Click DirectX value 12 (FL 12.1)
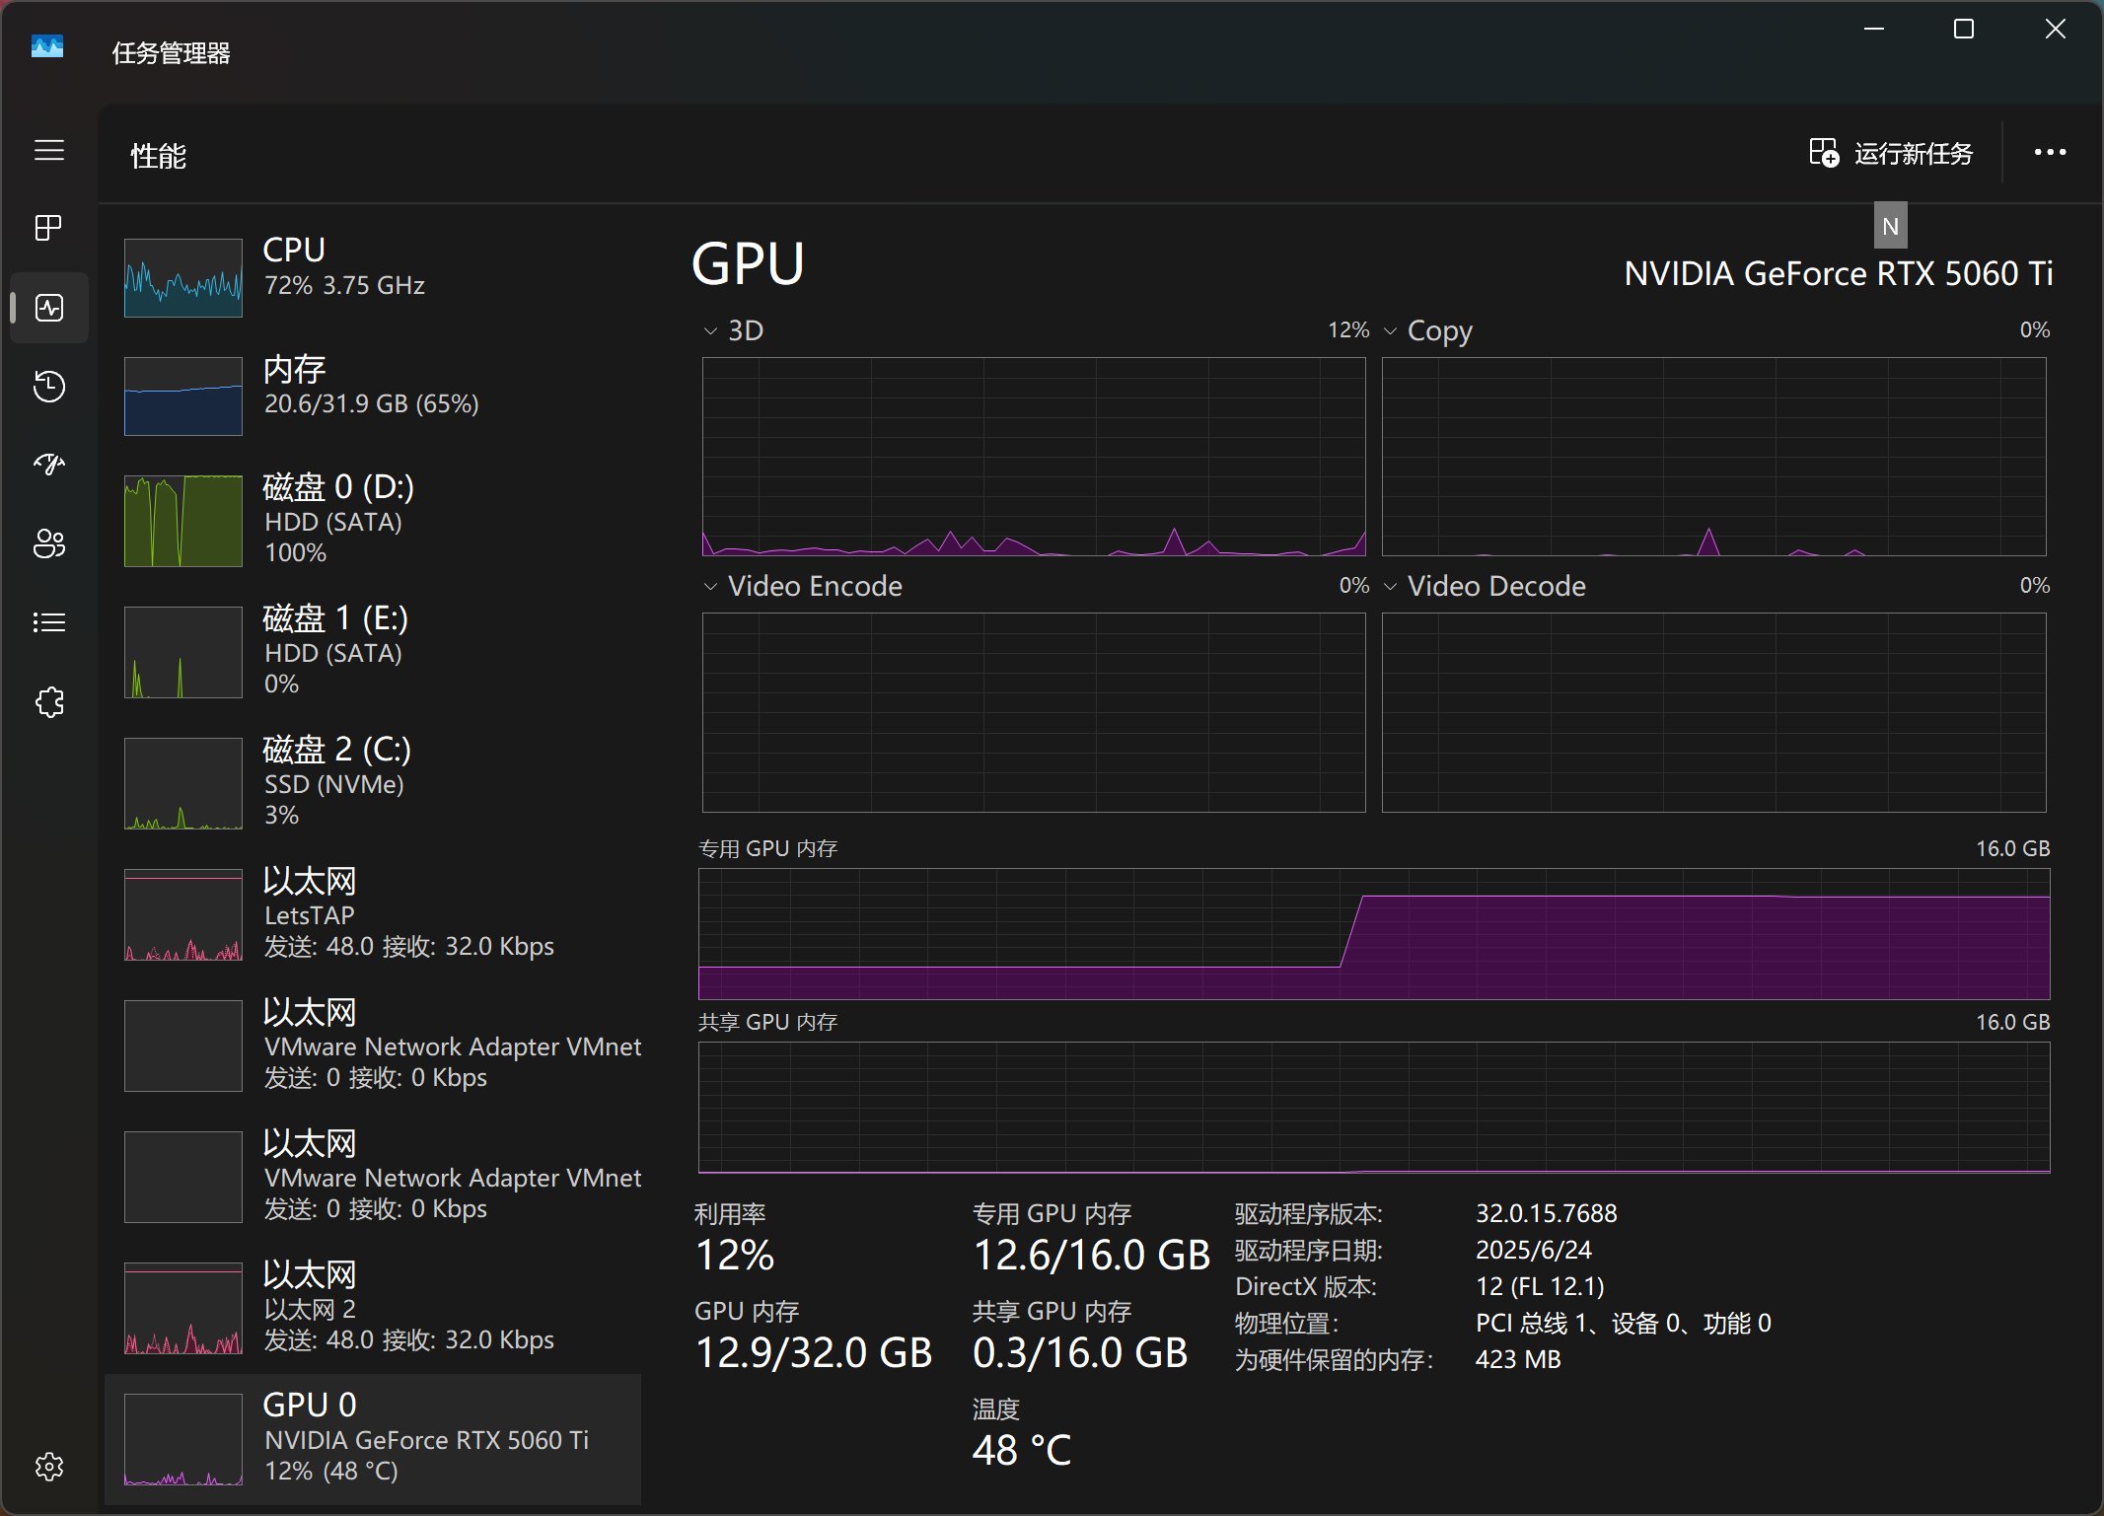 point(1540,1286)
